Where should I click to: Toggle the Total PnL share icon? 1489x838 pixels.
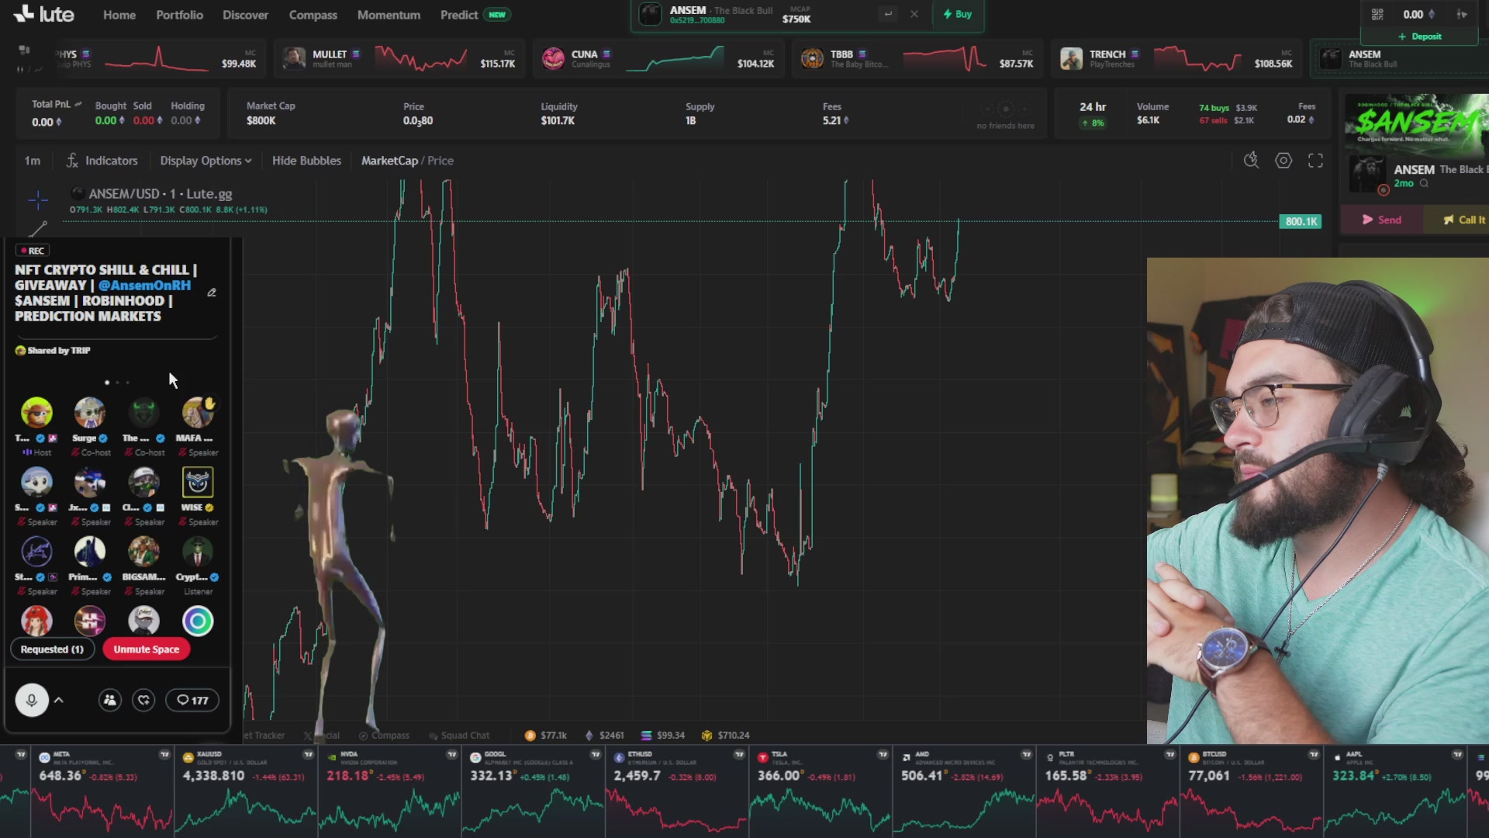click(78, 104)
